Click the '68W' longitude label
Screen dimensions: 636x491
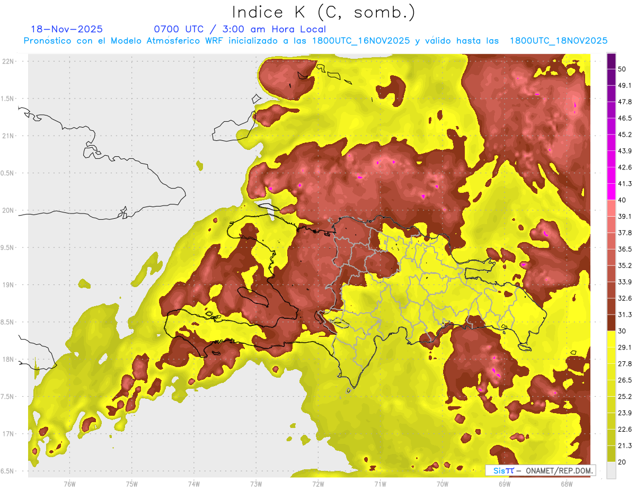[x=566, y=484]
